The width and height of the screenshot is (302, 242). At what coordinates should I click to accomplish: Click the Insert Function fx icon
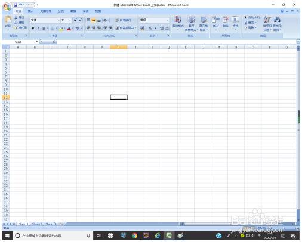click(x=54, y=42)
